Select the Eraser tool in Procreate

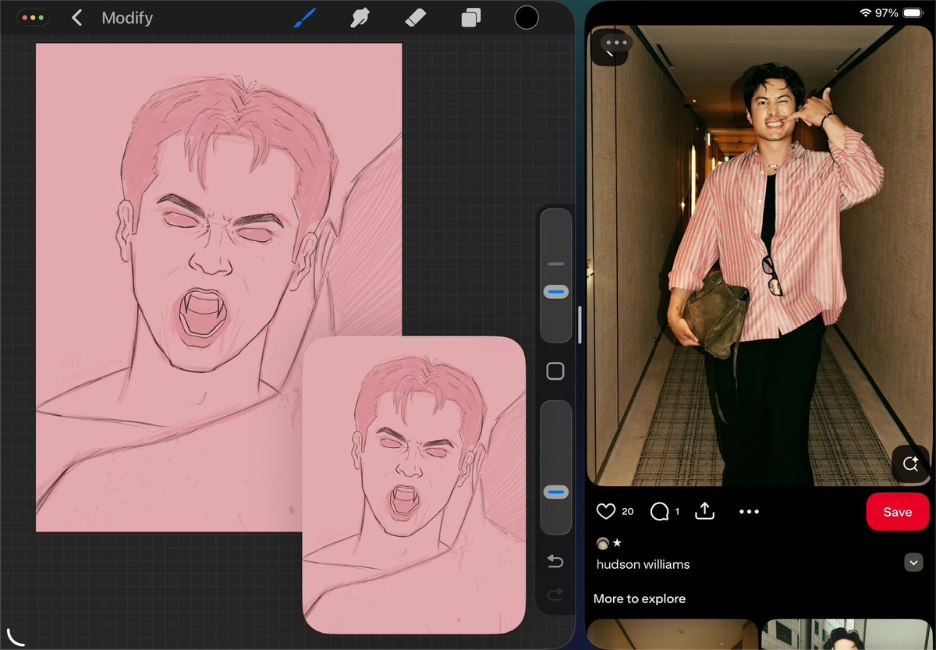(x=414, y=17)
